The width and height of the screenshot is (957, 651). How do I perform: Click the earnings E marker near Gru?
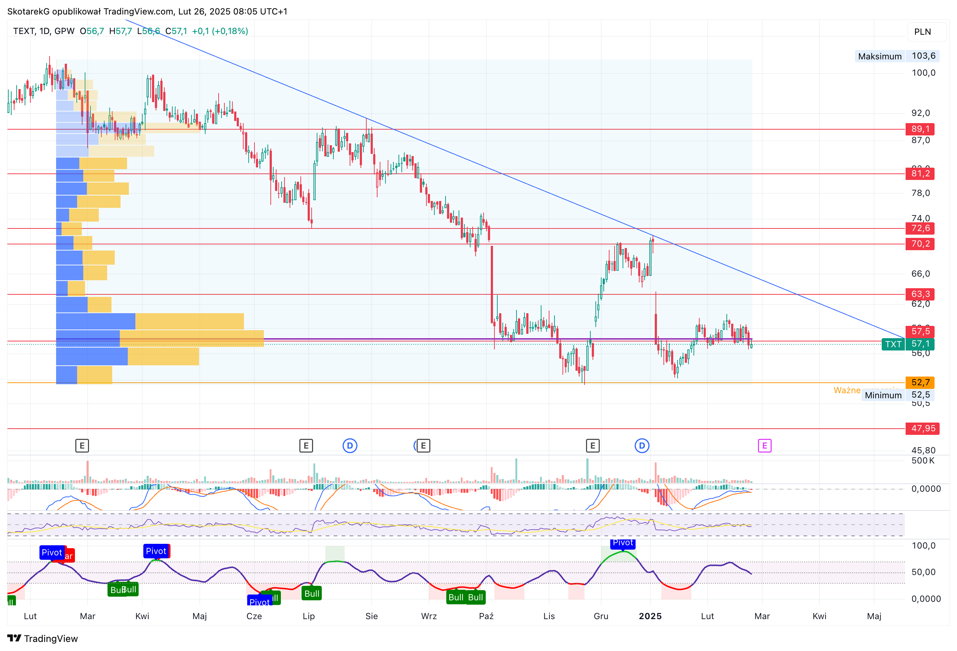pos(592,445)
